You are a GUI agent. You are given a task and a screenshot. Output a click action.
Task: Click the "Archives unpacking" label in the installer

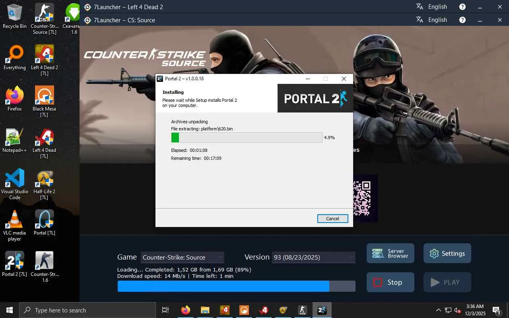189,122
